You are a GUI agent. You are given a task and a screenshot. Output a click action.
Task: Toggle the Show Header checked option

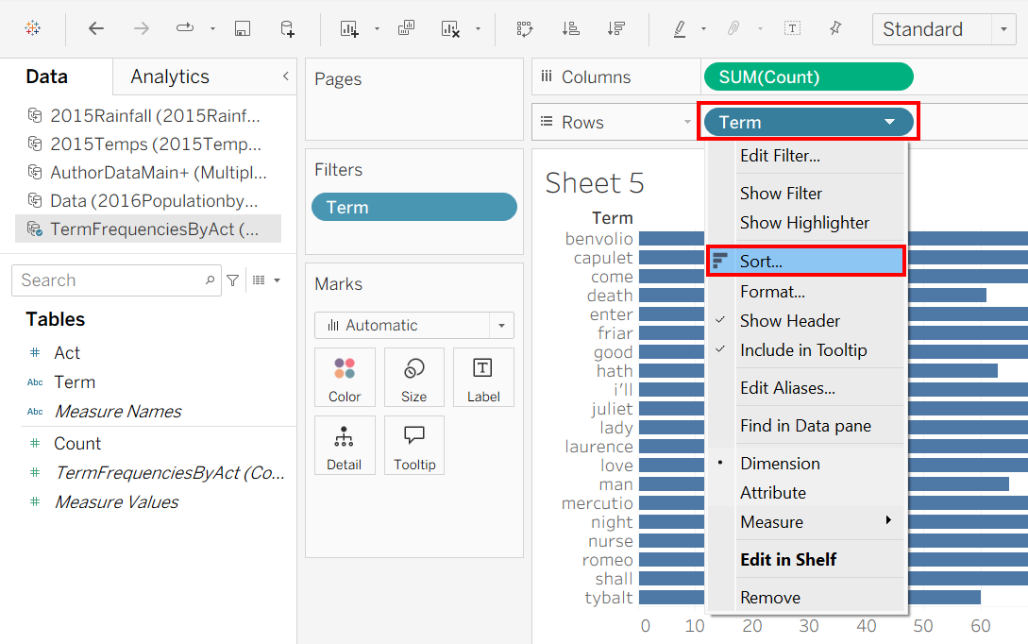coord(806,321)
